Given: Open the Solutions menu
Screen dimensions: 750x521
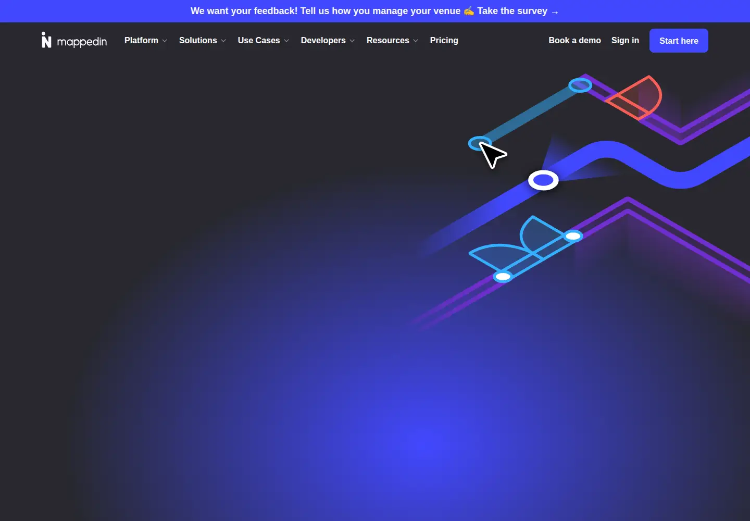Looking at the screenshot, I should coord(203,41).
